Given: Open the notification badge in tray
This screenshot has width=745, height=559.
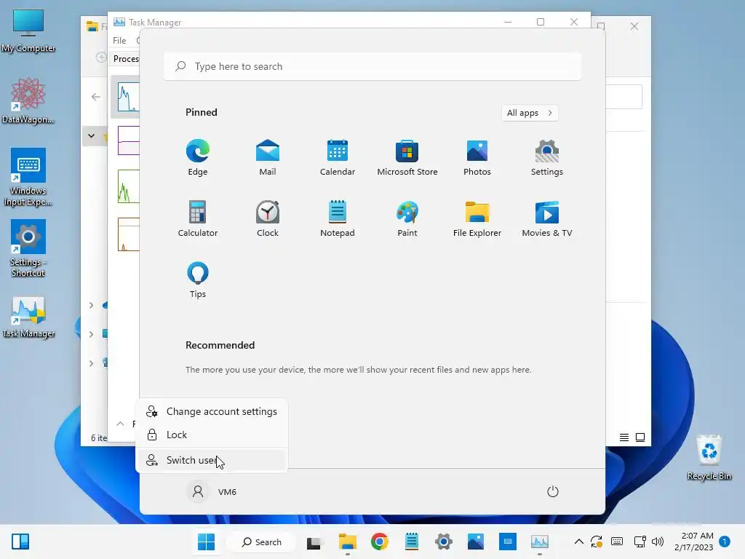Looking at the screenshot, I should pos(725,542).
